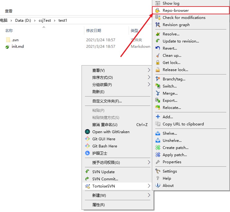230x212 pixels.
Task: Click the Apply patch icon
Action: tap(158, 155)
